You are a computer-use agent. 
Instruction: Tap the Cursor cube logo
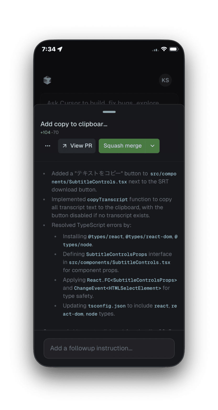point(47,80)
